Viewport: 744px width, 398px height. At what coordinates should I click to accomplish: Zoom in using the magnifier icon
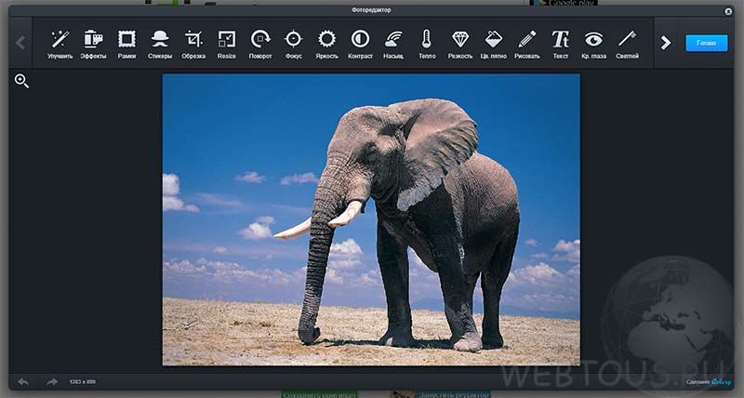(21, 81)
